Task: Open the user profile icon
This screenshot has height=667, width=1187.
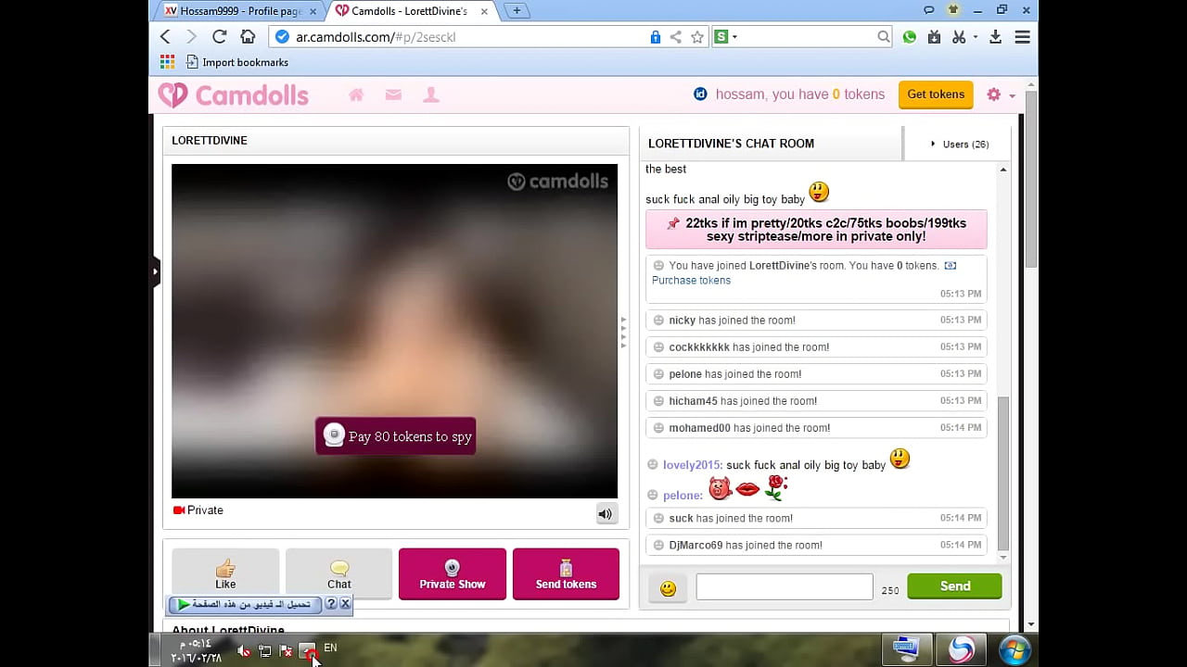Action: 431,94
